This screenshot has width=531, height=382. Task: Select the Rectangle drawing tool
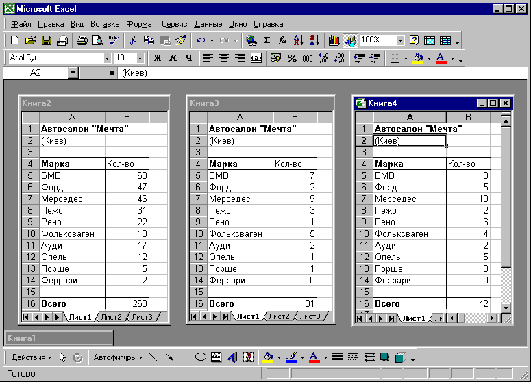click(x=185, y=357)
